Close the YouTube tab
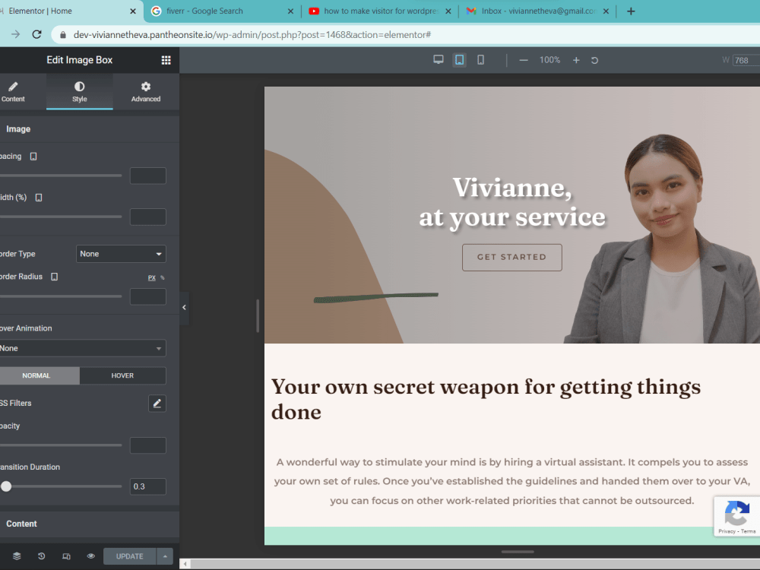The image size is (760, 570). coord(448,11)
